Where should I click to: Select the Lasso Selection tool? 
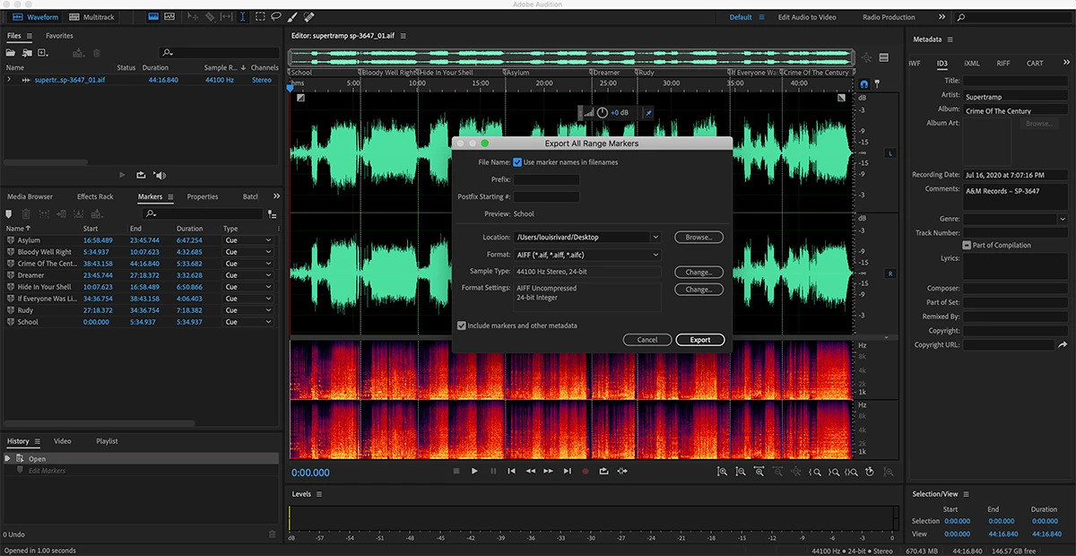point(276,17)
